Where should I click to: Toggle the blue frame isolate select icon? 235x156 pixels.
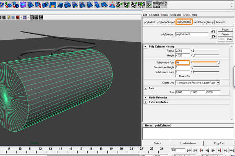click(25, 18)
